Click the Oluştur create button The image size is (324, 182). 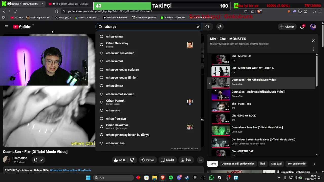(287, 27)
